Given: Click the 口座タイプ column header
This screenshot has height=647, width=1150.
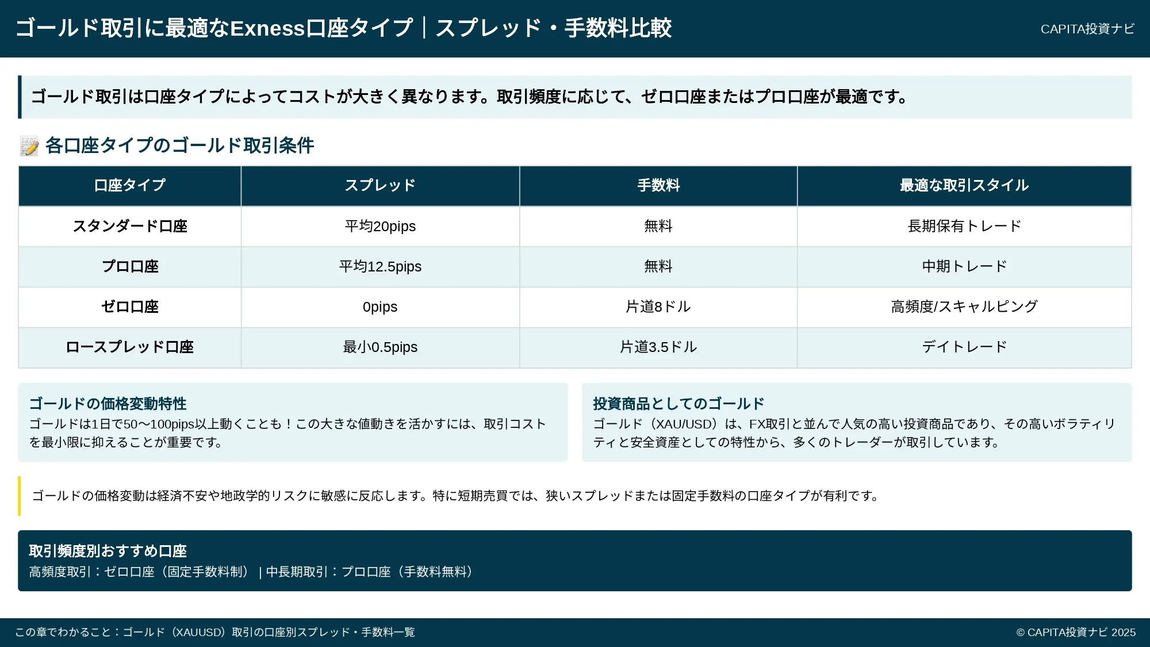Looking at the screenshot, I should [130, 186].
